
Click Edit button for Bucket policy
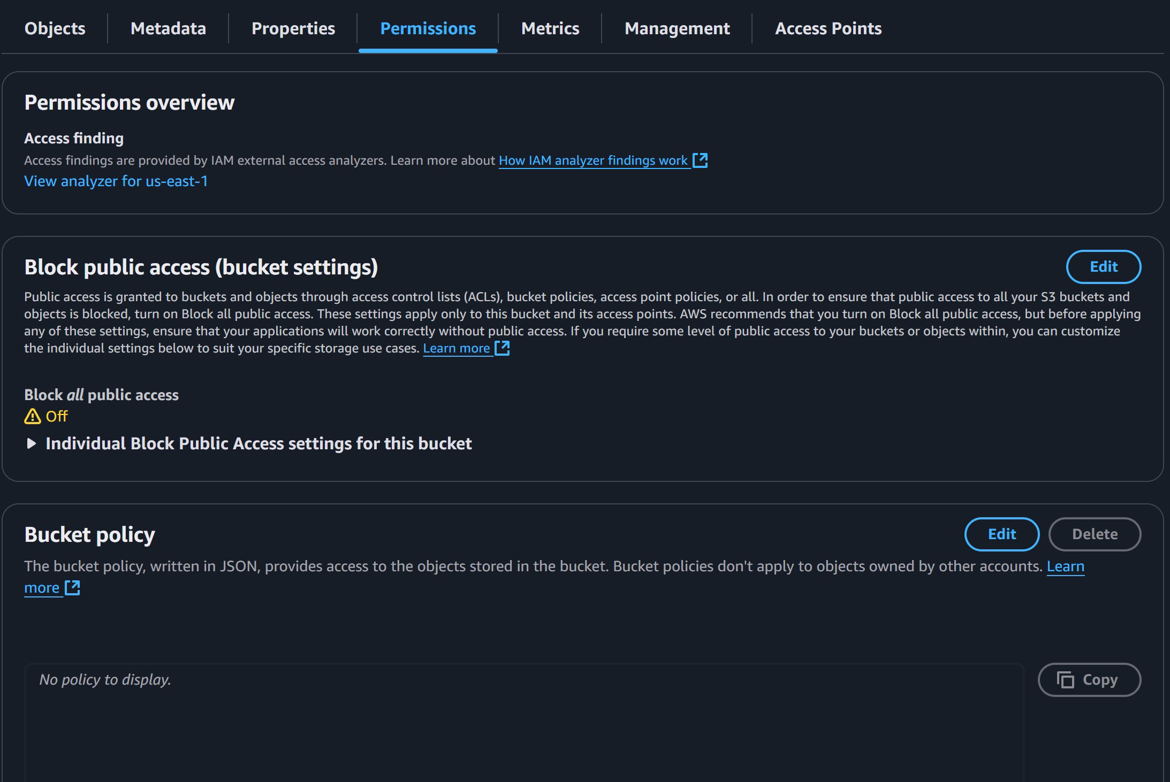point(1001,534)
